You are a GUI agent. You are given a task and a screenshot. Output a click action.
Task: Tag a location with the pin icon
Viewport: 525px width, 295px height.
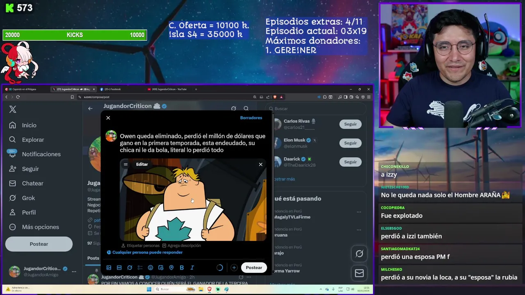(x=171, y=268)
